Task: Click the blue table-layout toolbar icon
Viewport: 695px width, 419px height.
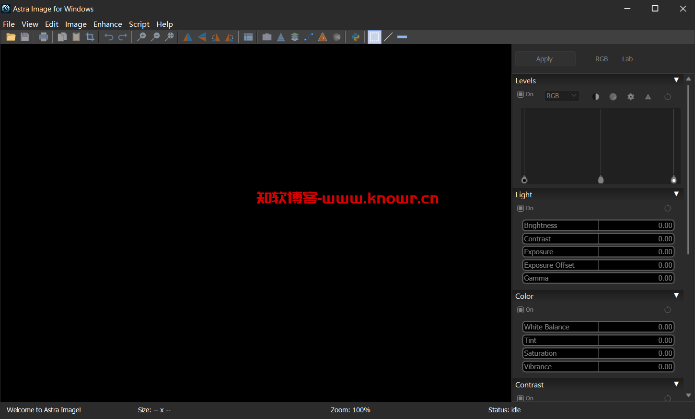Action: (x=248, y=37)
